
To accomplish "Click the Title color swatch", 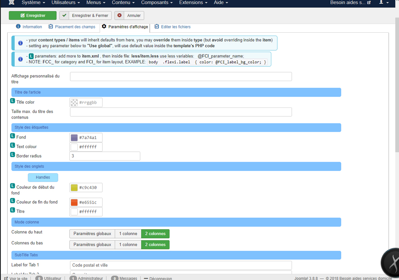I will click(74, 102).
